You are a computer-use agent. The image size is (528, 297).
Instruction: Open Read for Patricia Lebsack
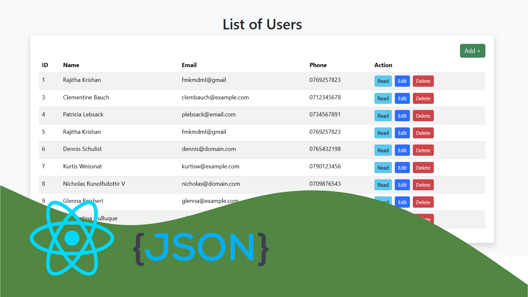tap(383, 116)
